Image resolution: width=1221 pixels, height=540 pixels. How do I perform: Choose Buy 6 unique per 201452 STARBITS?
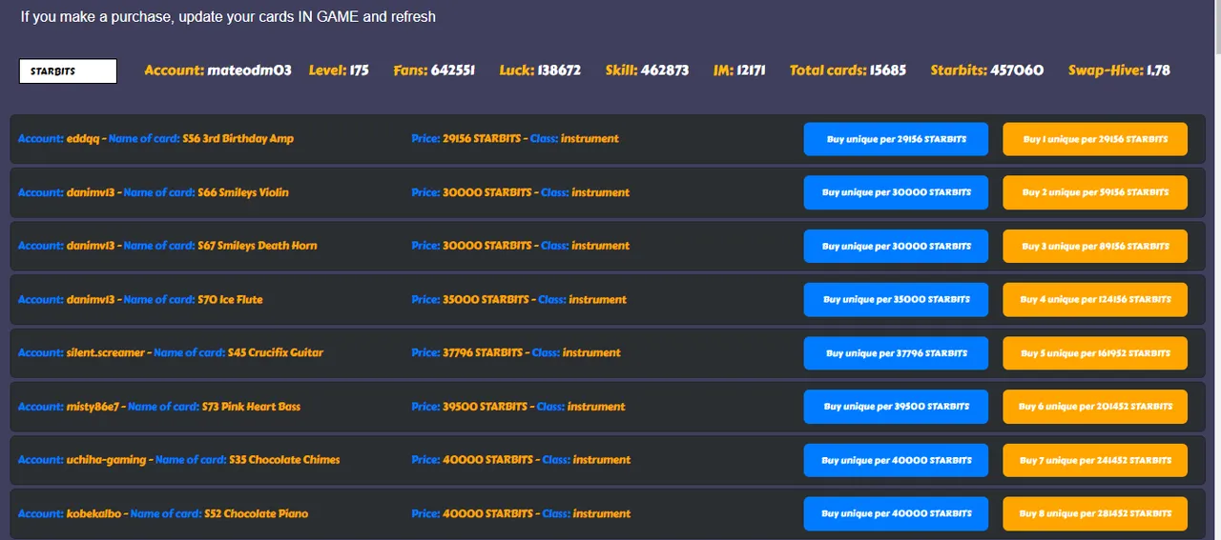[x=1094, y=407]
